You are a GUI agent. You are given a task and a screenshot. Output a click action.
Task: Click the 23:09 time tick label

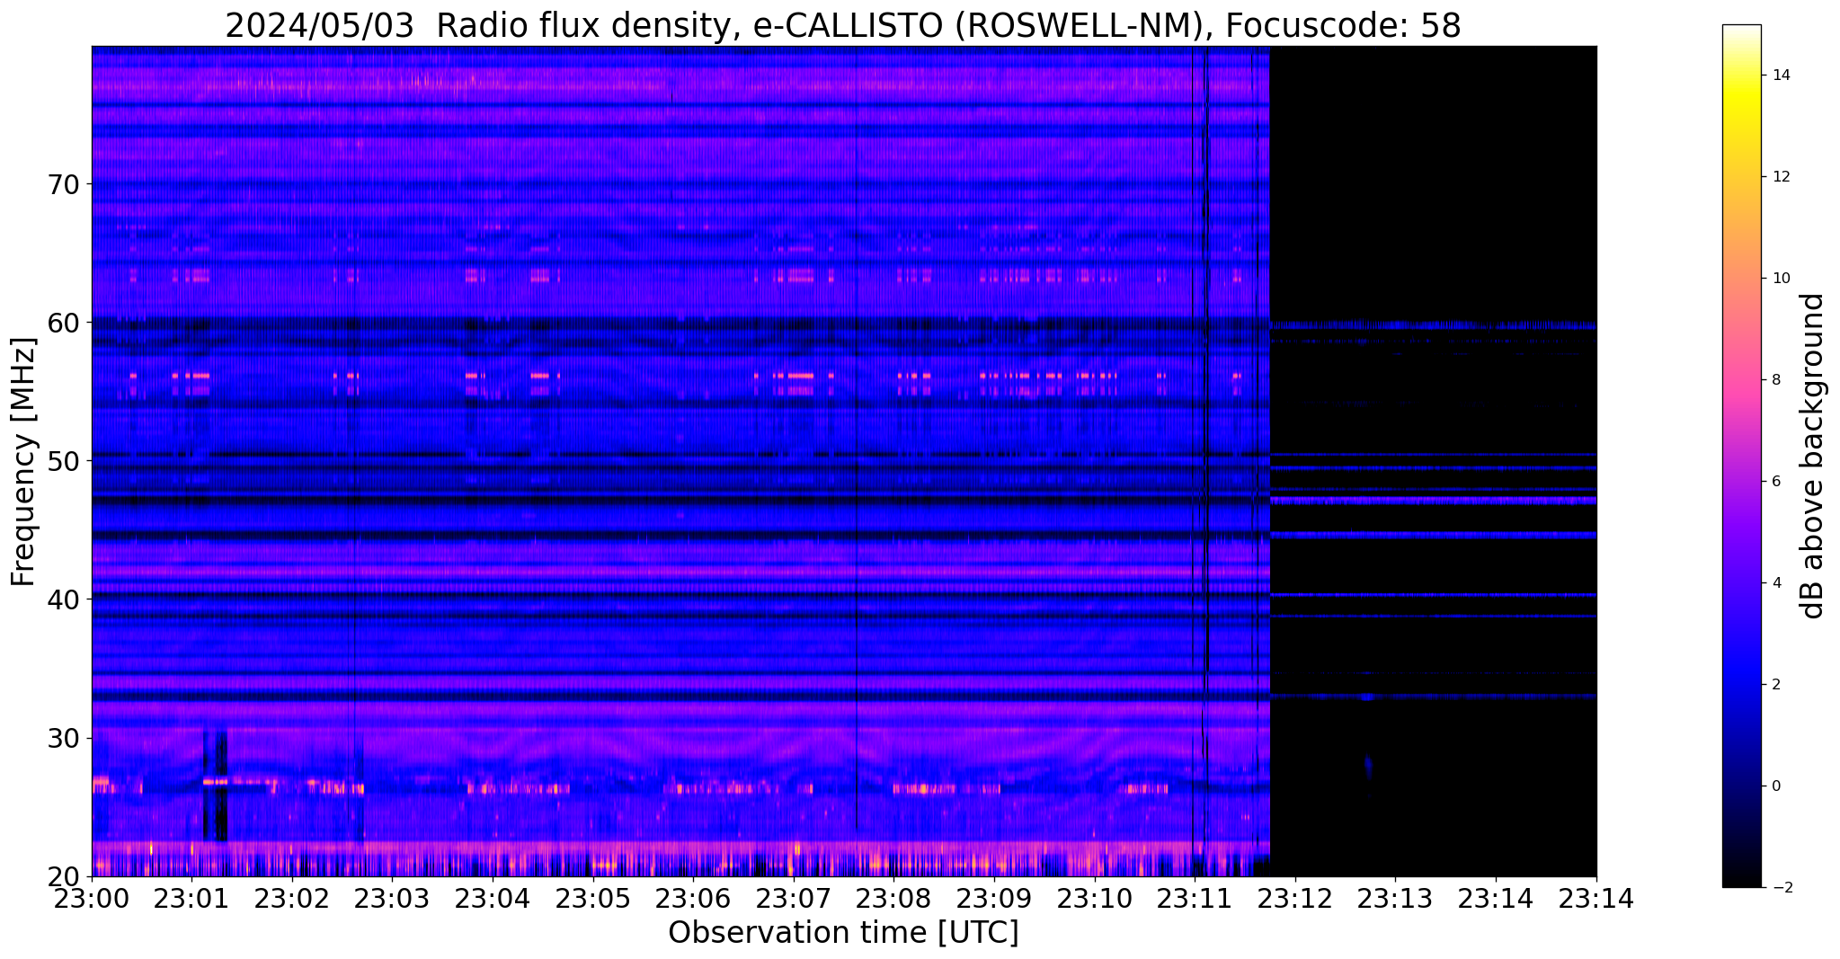tap(994, 898)
